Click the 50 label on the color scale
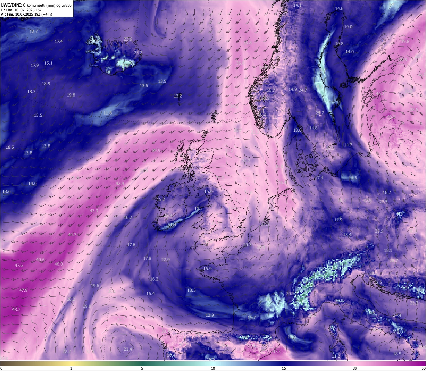This screenshot has height=371, width=426. (423, 368)
